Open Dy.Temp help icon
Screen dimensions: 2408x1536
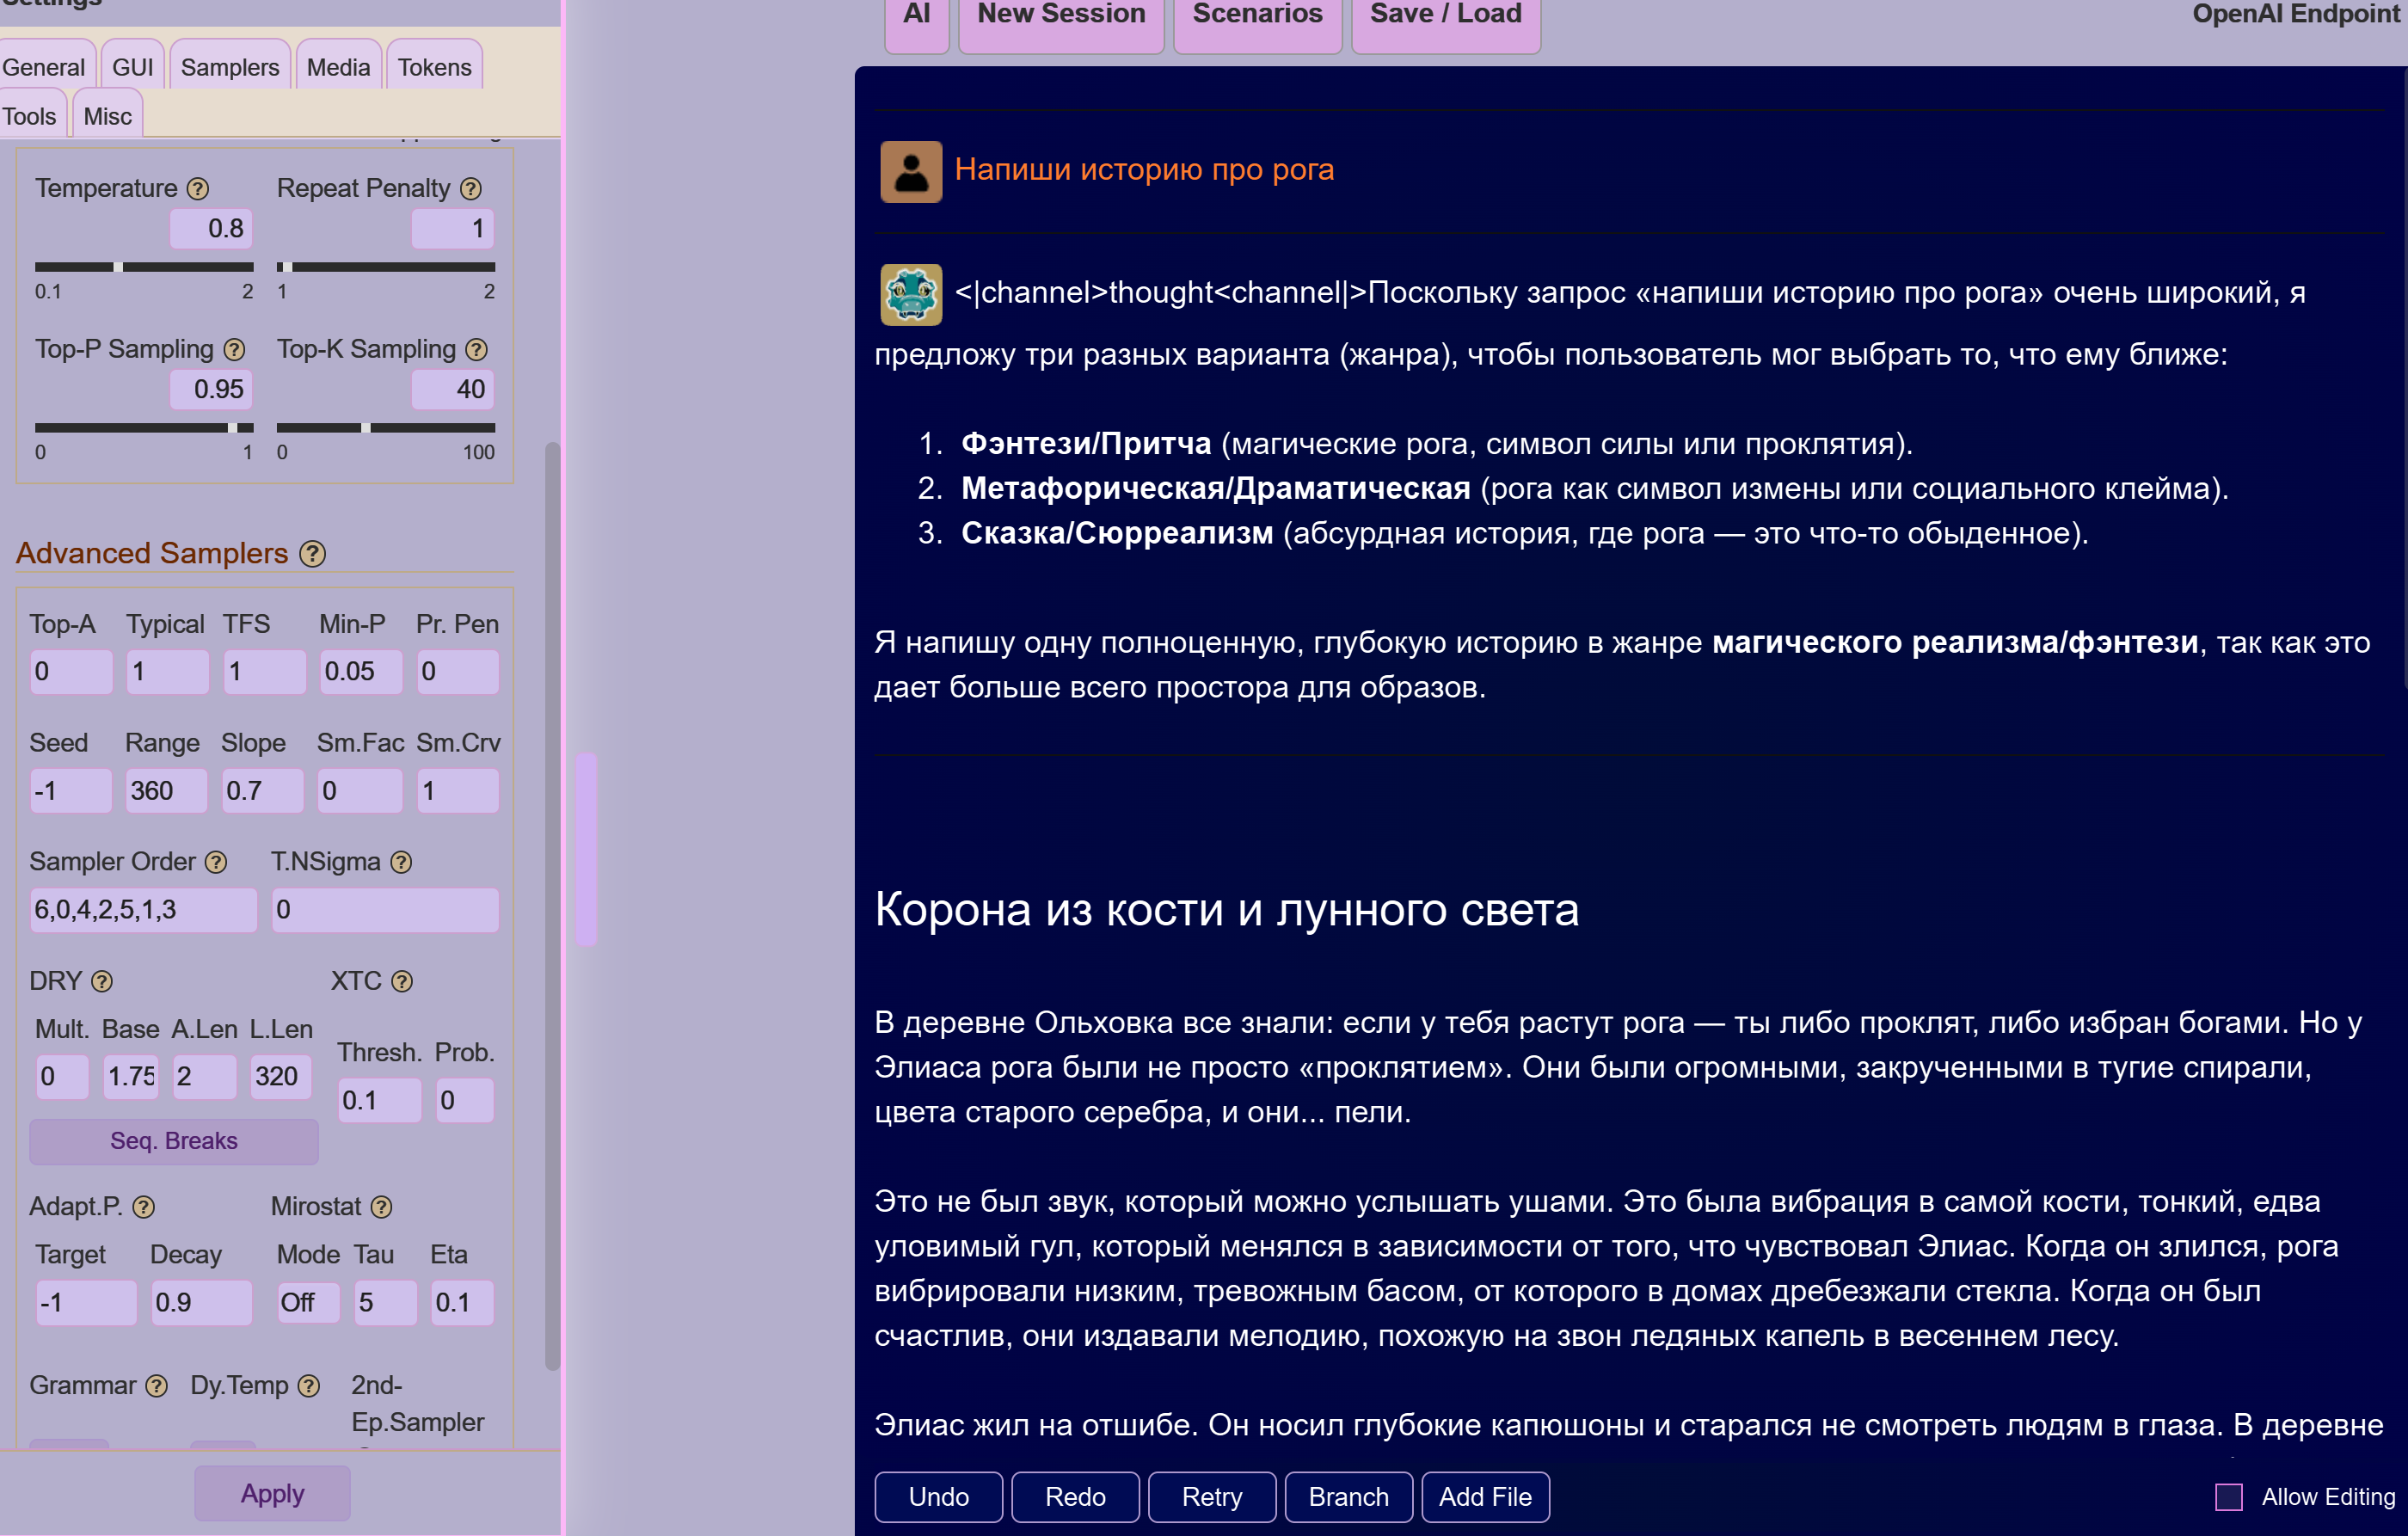coord(309,1385)
